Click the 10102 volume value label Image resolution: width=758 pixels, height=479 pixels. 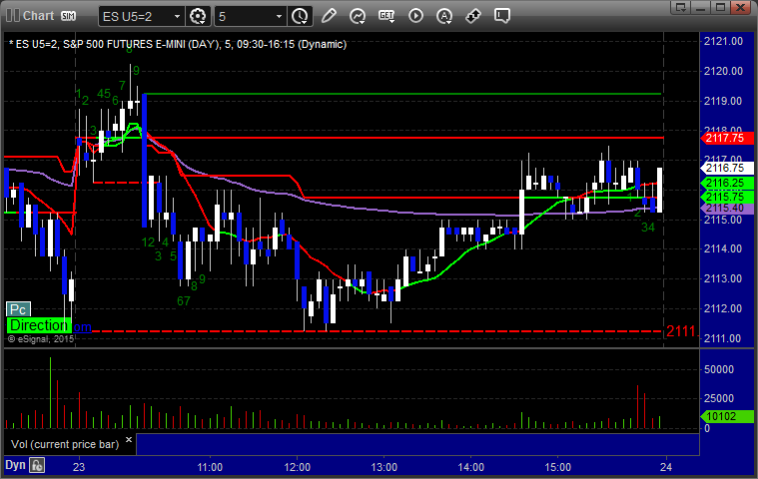[727, 416]
